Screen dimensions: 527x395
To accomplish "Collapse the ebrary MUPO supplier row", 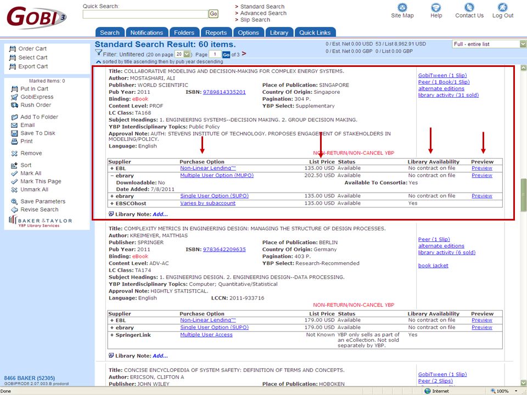I will [x=112, y=176].
